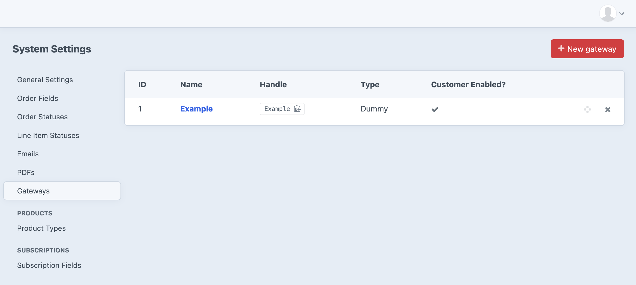The height and width of the screenshot is (285, 636).
Task: Click the delete icon for Example gateway
Action: (608, 109)
